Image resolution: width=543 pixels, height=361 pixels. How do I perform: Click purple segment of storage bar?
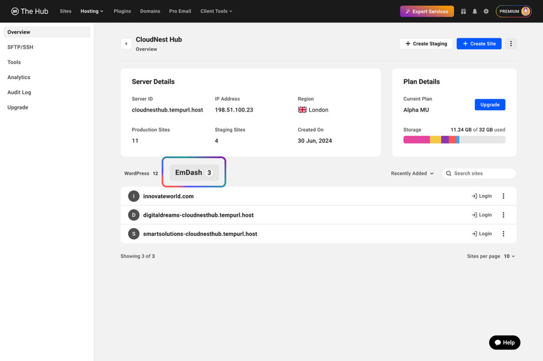pos(445,139)
